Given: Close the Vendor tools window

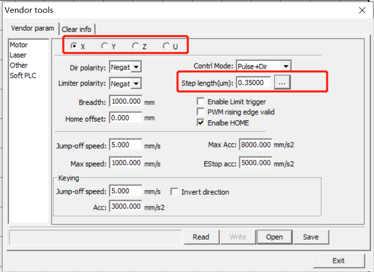Looking at the screenshot, I should (x=362, y=10).
